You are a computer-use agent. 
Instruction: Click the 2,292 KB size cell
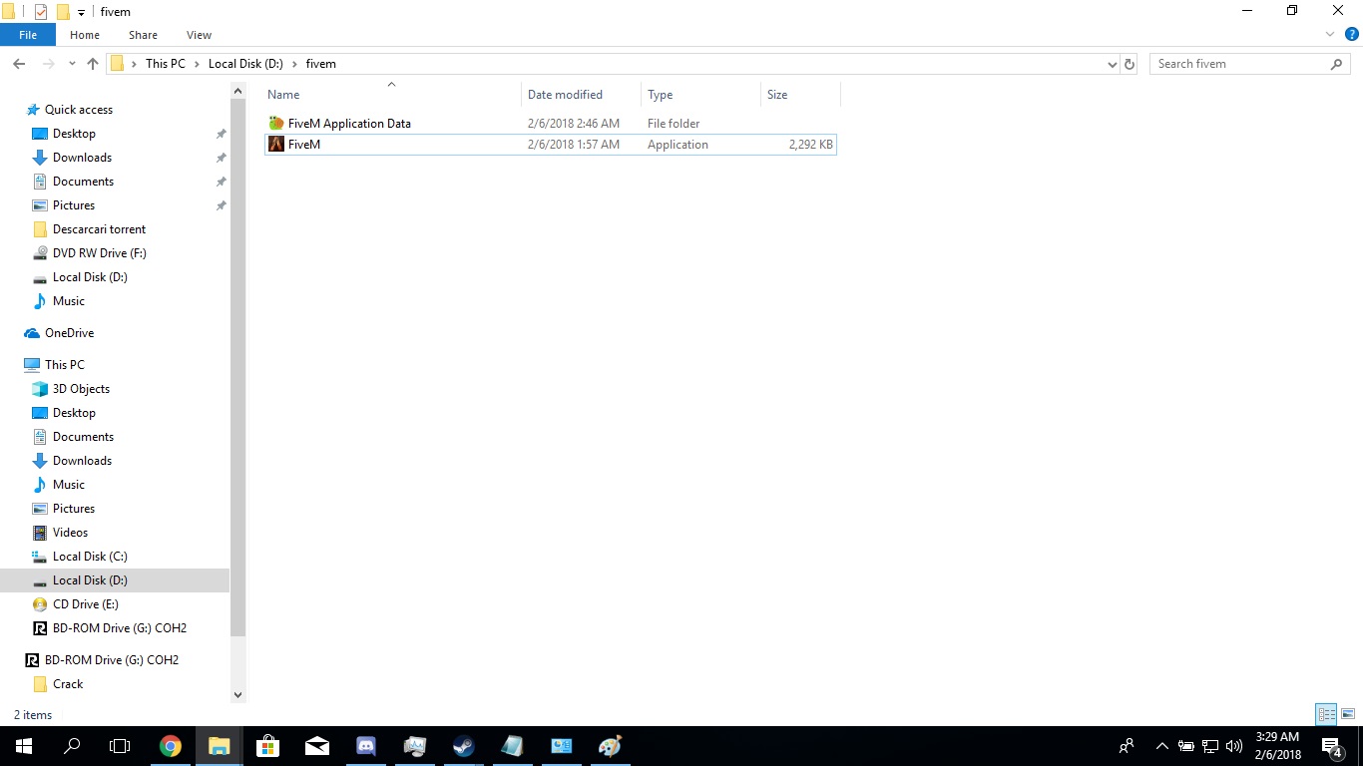pyautogui.click(x=810, y=145)
